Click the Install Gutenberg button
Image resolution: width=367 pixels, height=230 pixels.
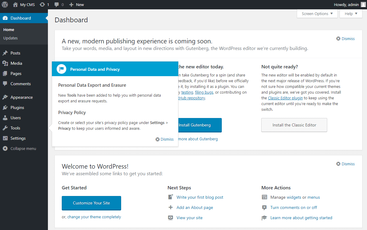[x=200, y=125]
